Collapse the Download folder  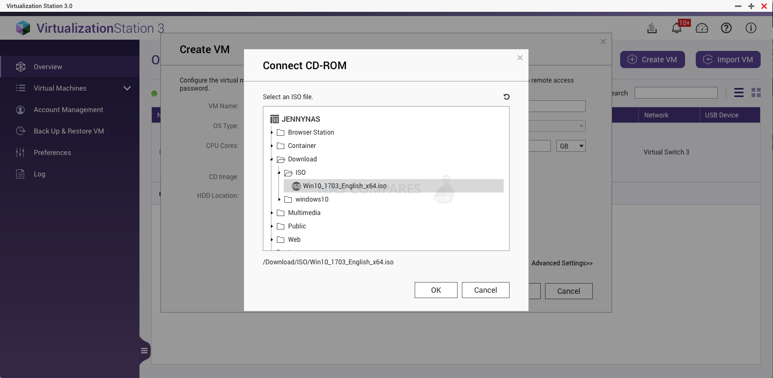point(272,159)
